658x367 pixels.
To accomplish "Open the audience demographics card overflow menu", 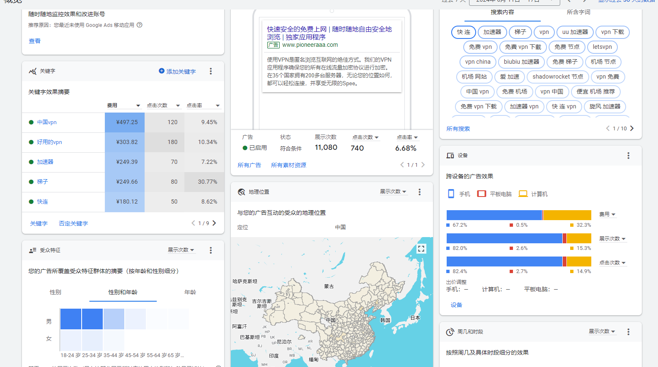I will click(x=210, y=250).
